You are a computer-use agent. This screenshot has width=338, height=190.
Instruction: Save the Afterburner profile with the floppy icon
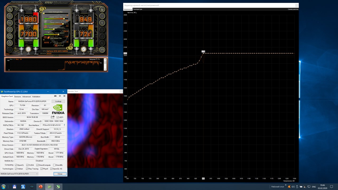click(102, 50)
